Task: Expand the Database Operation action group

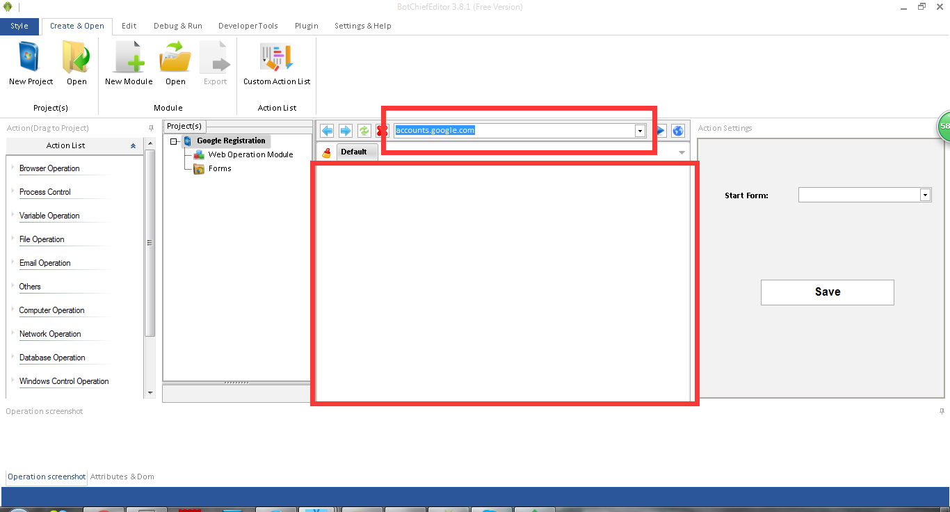Action: pyautogui.click(x=52, y=358)
